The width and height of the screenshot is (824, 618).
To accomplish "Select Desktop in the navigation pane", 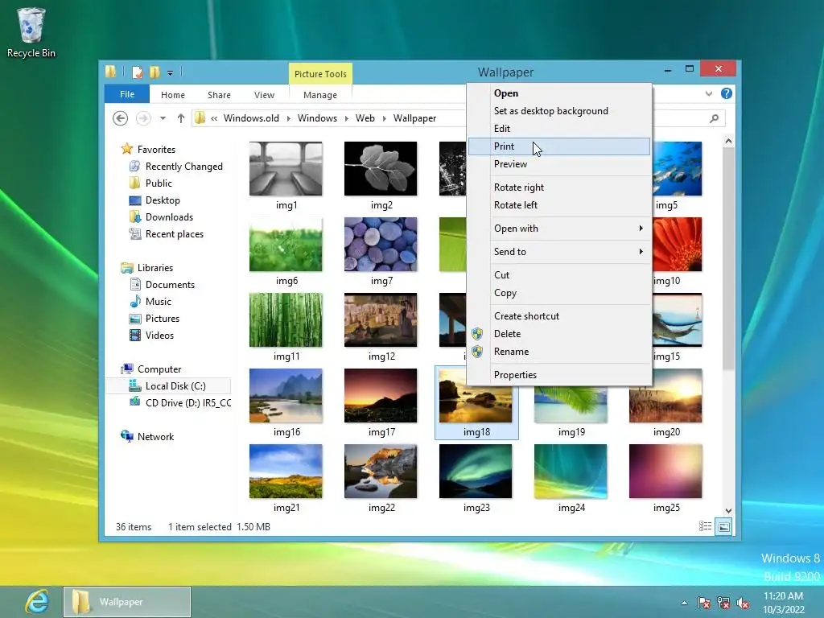I will point(163,200).
